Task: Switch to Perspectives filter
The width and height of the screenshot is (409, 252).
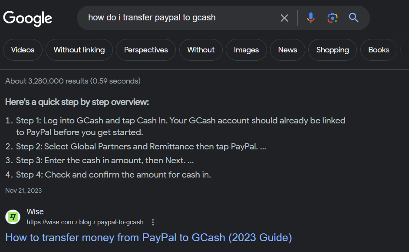Action: pyautogui.click(x=146, y=50)
